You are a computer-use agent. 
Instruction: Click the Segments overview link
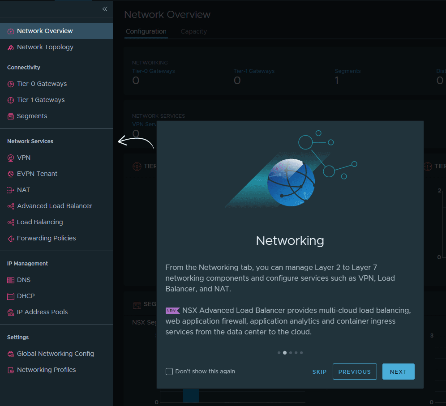pyautogui.click(x=347, y=71)
